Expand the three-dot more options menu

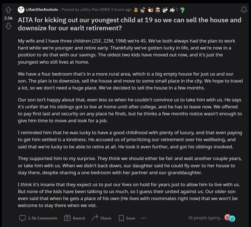pyautogui.click(x=144, y=218)
